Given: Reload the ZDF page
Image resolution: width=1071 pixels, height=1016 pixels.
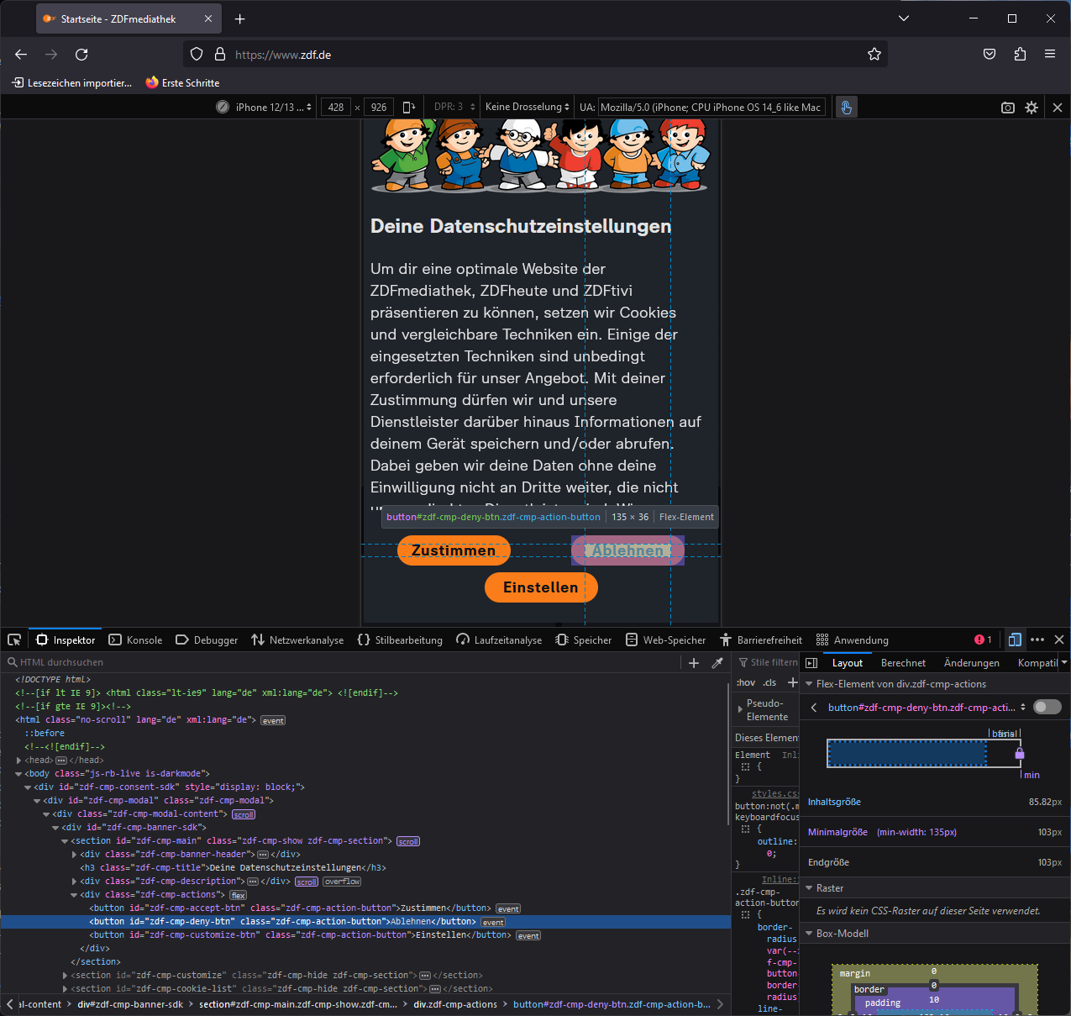Looking at the screenshot, I should tap(81, 54).
